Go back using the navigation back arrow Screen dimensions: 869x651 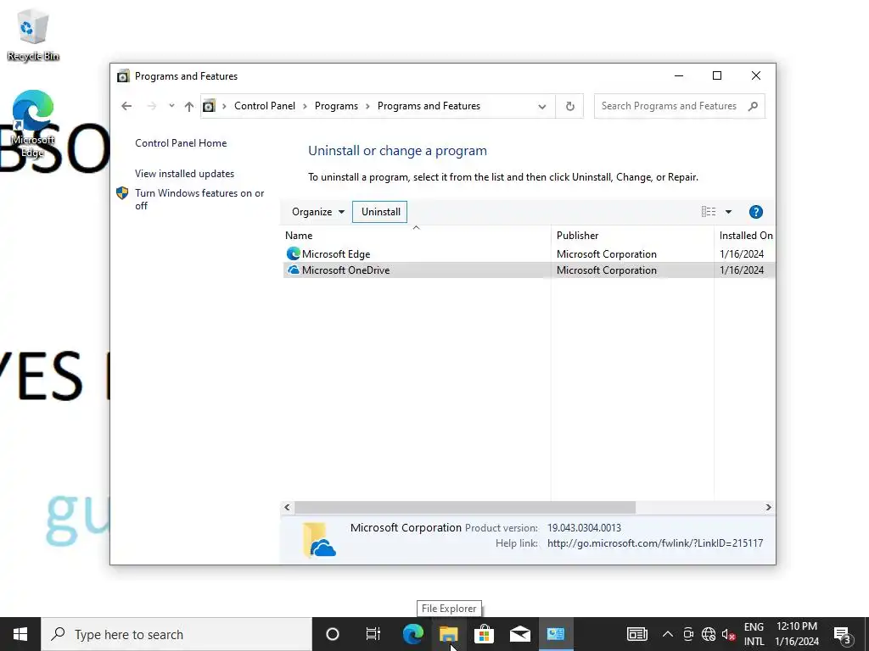[126, 106]
